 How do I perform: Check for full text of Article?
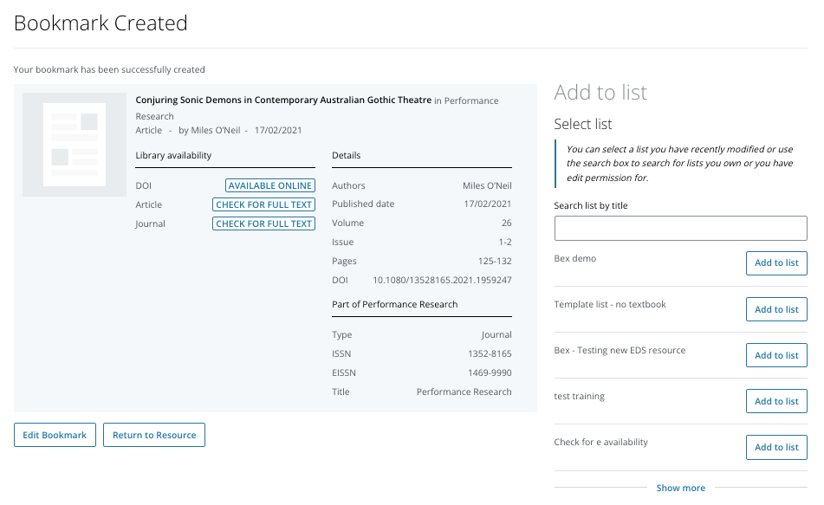point(263,204)
